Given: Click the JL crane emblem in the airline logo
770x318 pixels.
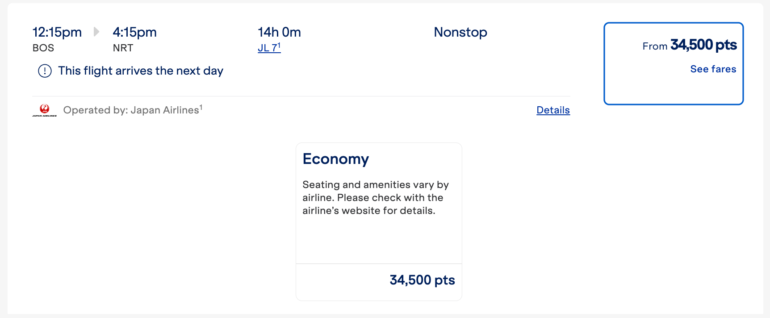Looking at the screenshot, I should coord(45,108).
